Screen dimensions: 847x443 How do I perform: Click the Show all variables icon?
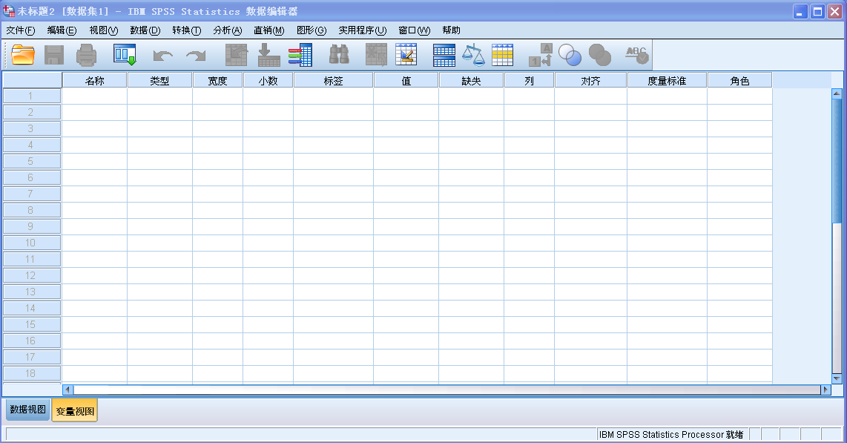(x=599, y=55)
